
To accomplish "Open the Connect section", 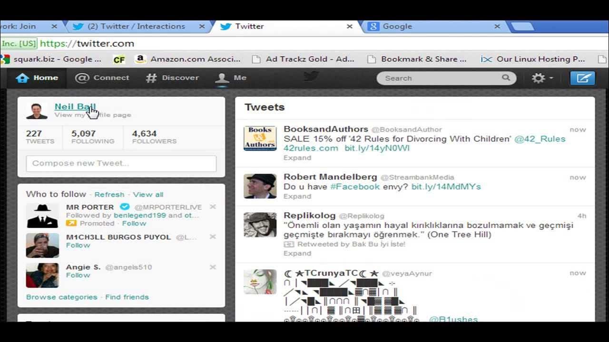I will [102, 78].
